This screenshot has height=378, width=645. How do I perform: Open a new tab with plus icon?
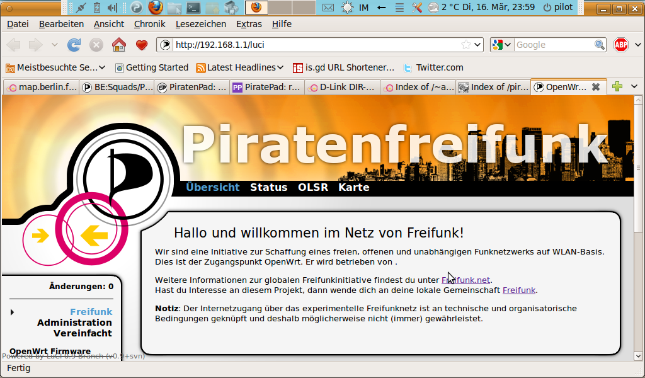(617, 87)
